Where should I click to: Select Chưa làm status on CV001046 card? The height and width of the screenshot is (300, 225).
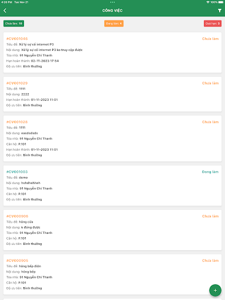210,39
